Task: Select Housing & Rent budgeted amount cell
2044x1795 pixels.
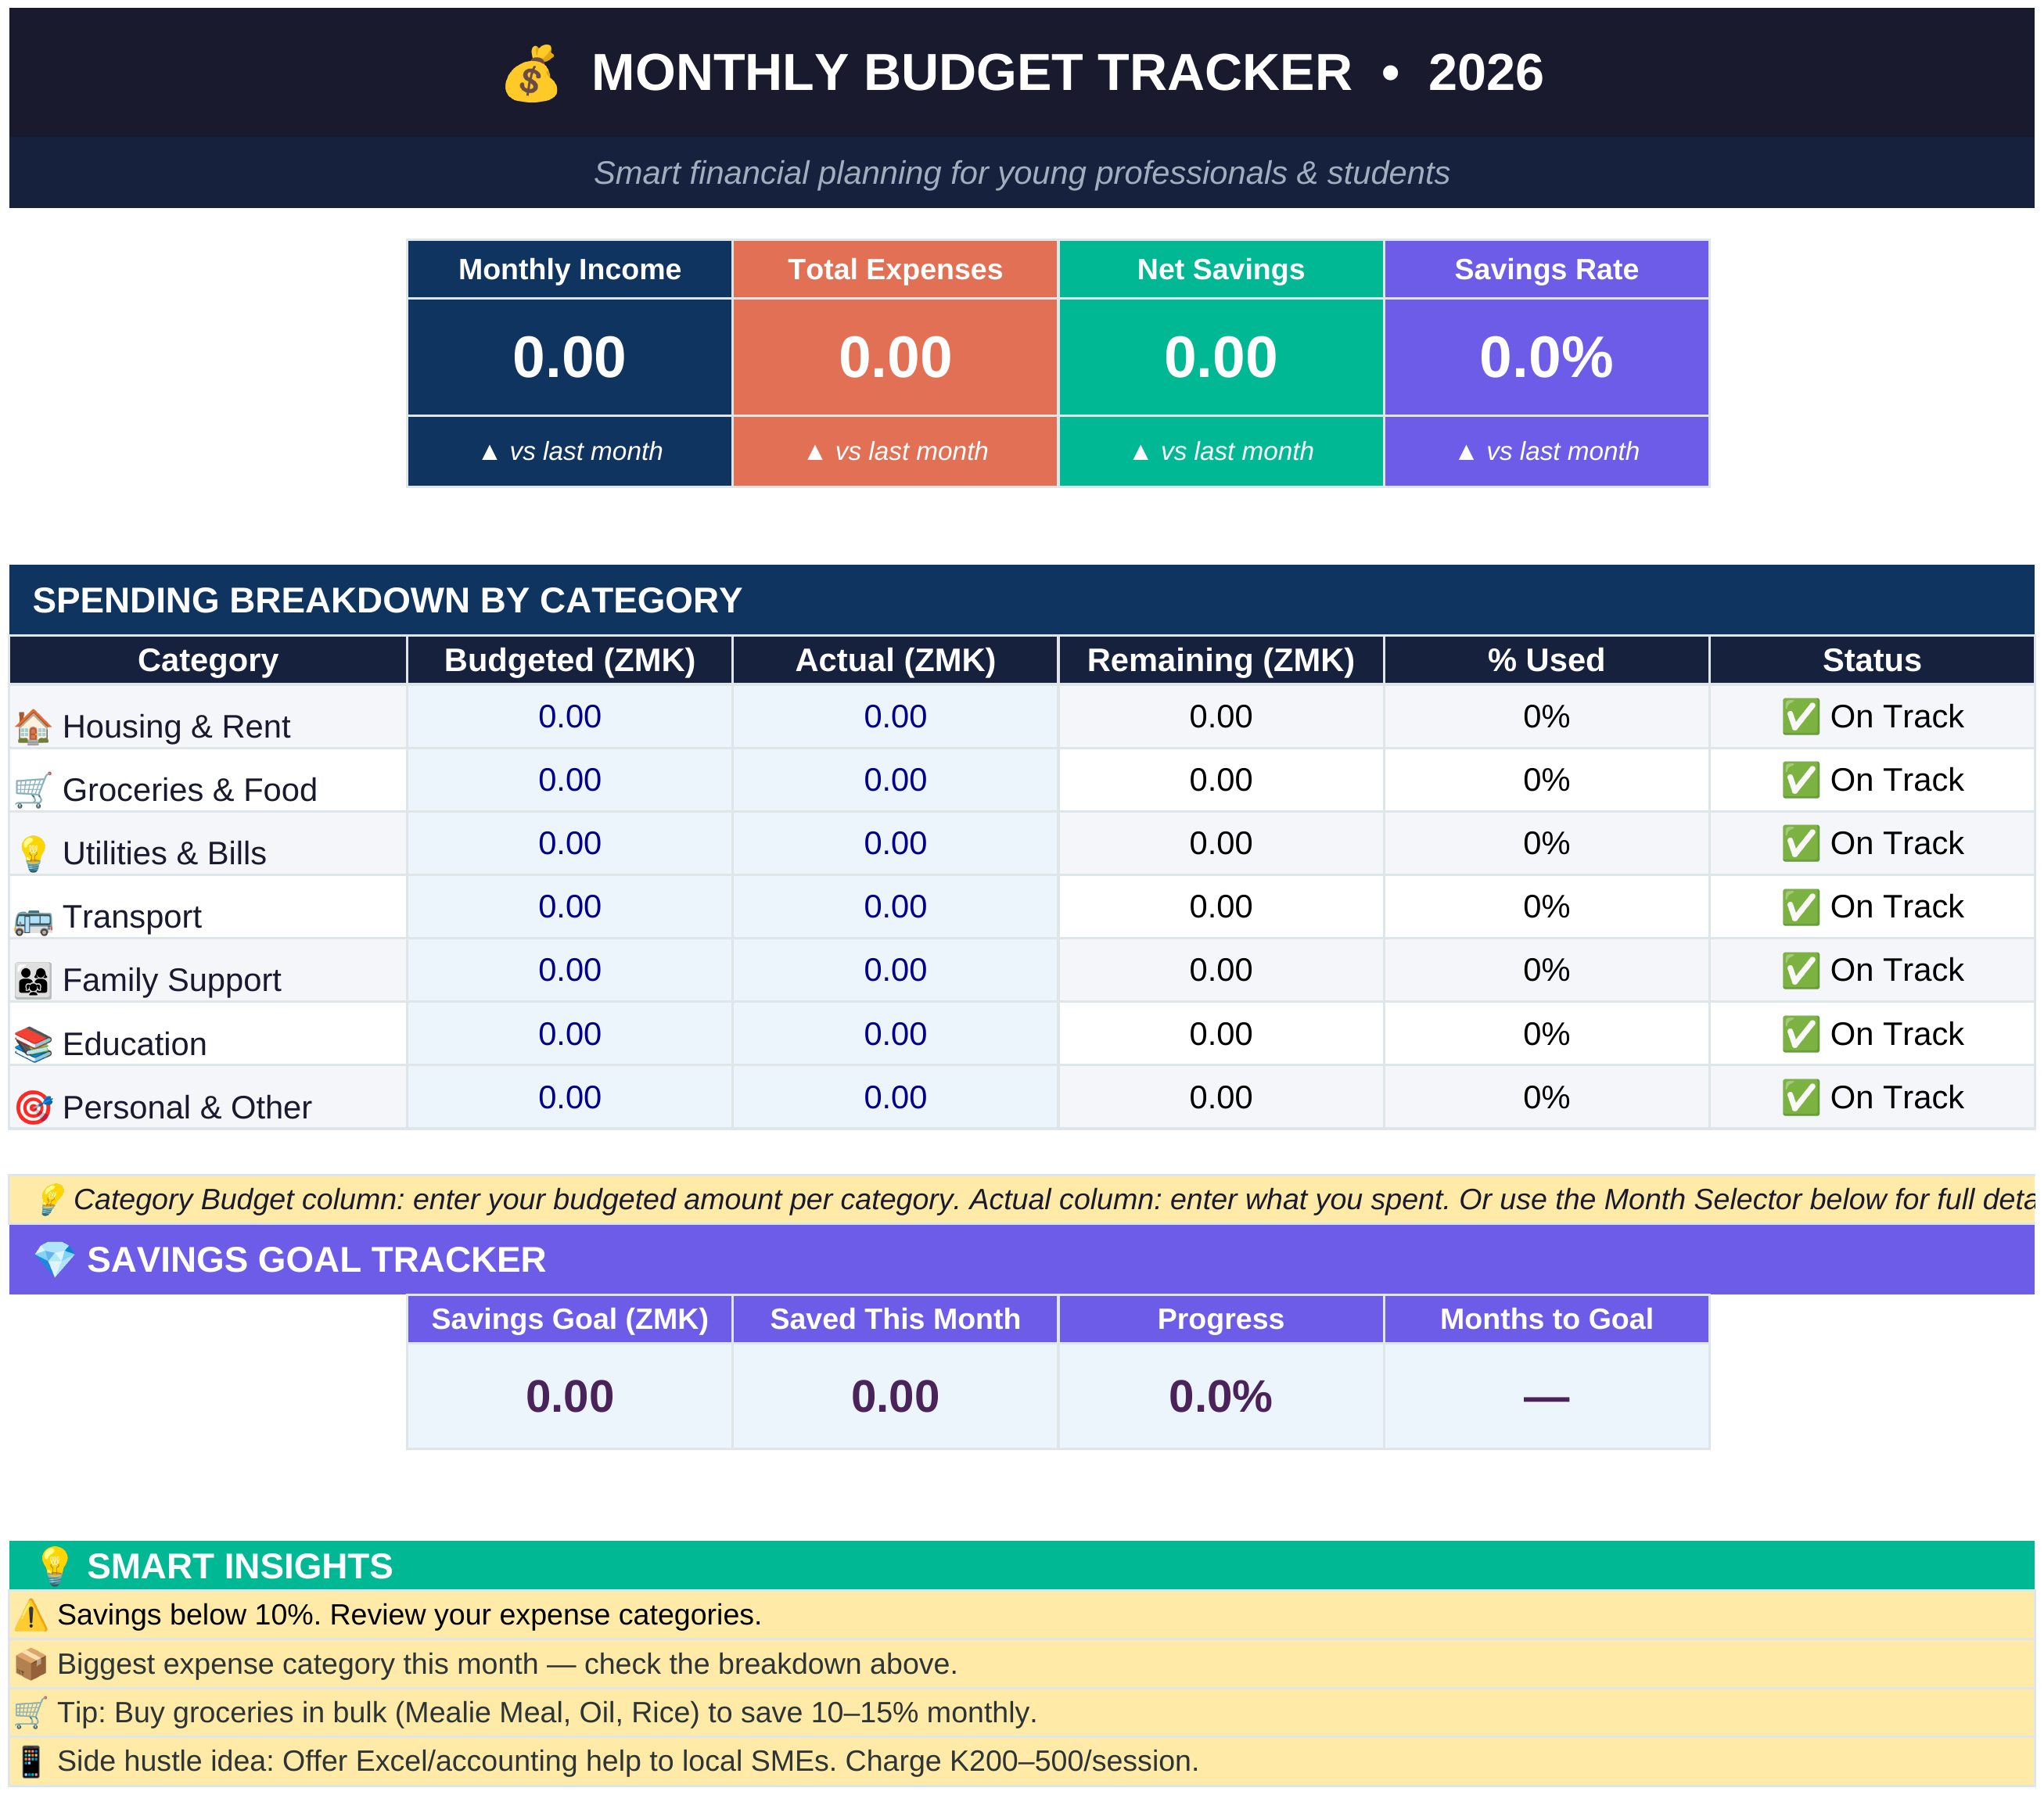Action: click(x=569, y=716)
